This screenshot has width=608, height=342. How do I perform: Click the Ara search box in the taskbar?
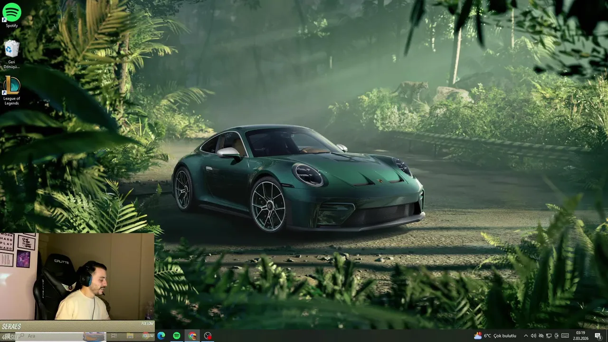click(x=61, y=336)
